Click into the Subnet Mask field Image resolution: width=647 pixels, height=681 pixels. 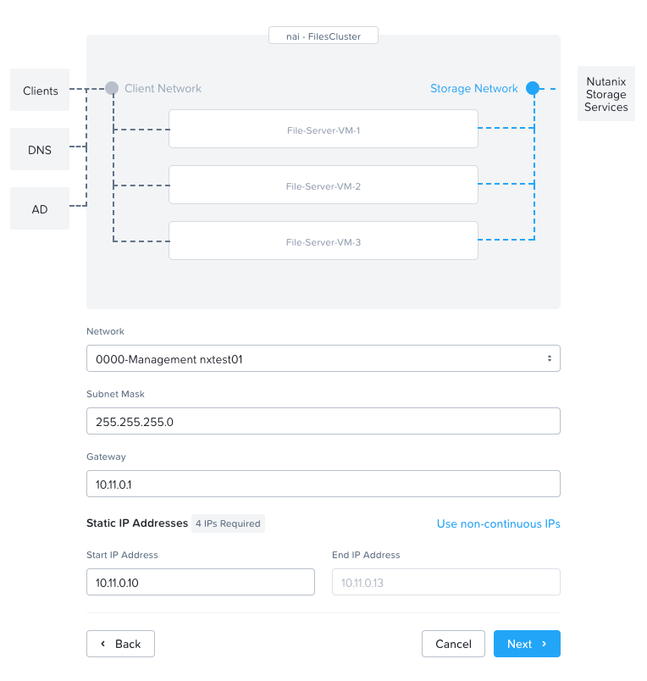[x=323, y=421]
